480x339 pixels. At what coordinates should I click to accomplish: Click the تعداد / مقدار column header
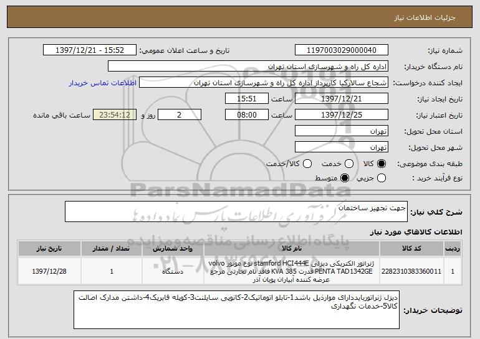(x=112, y=249)
